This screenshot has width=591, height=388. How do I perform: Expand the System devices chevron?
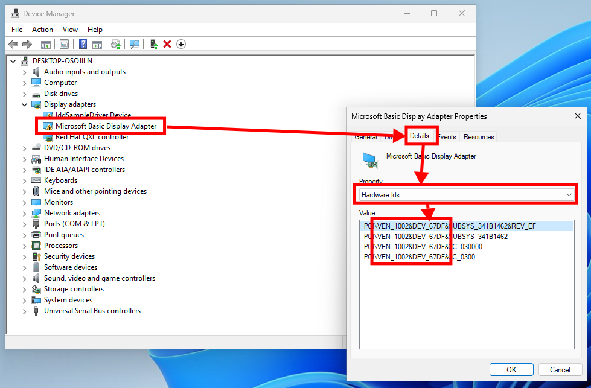tap(25, 301)
